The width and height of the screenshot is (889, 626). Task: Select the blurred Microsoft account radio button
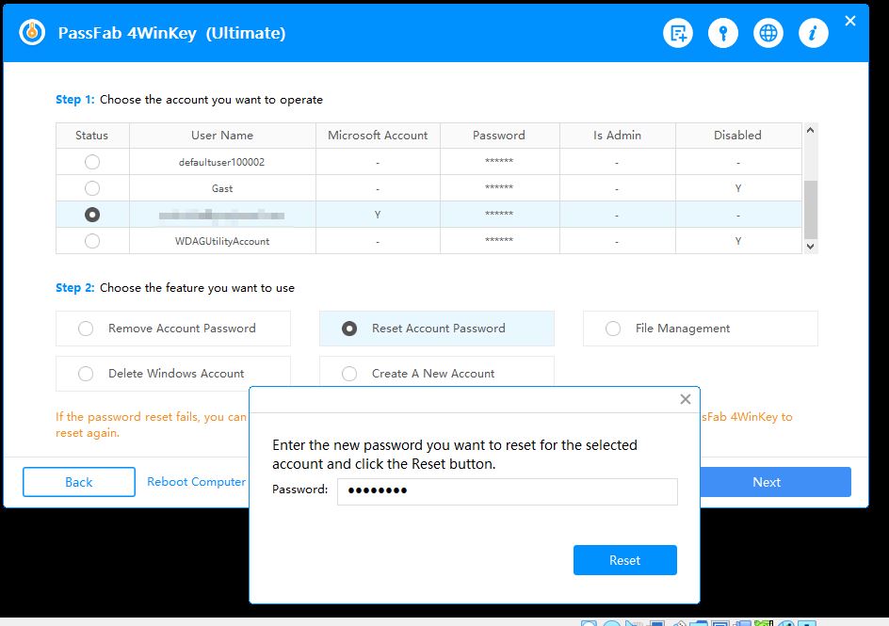pyautogui.click(x=92, y=215)
